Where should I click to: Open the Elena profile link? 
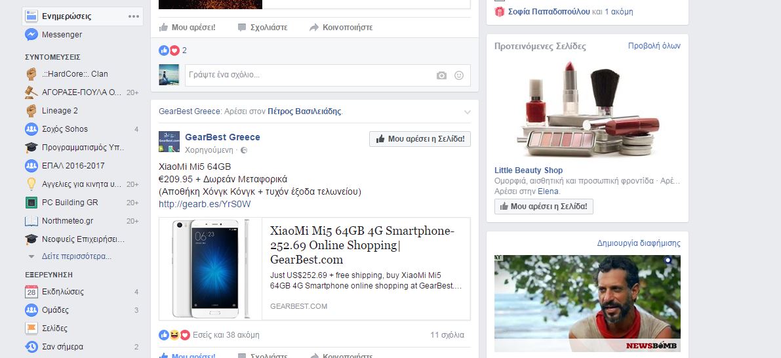(548, 191)
